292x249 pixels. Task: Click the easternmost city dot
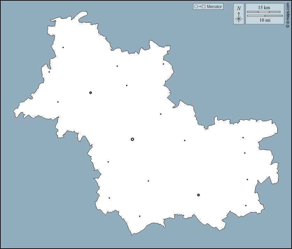point(247,180)
